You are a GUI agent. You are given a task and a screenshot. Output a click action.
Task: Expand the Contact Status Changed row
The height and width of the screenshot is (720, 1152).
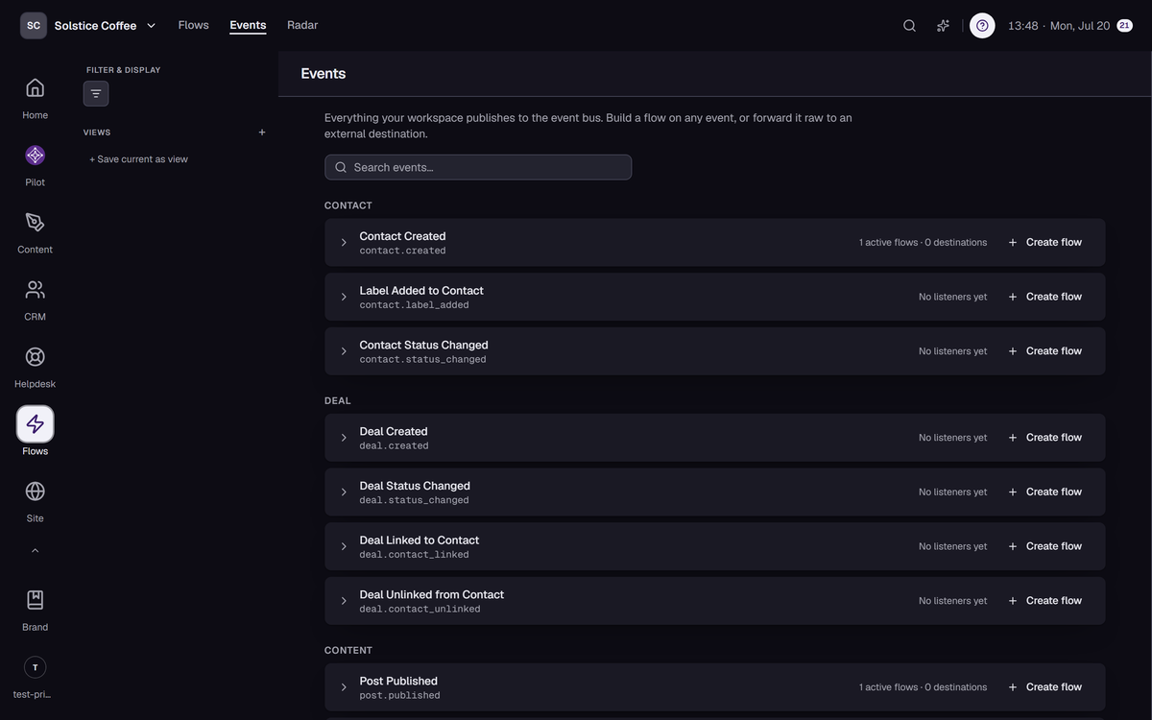point(344,351)
